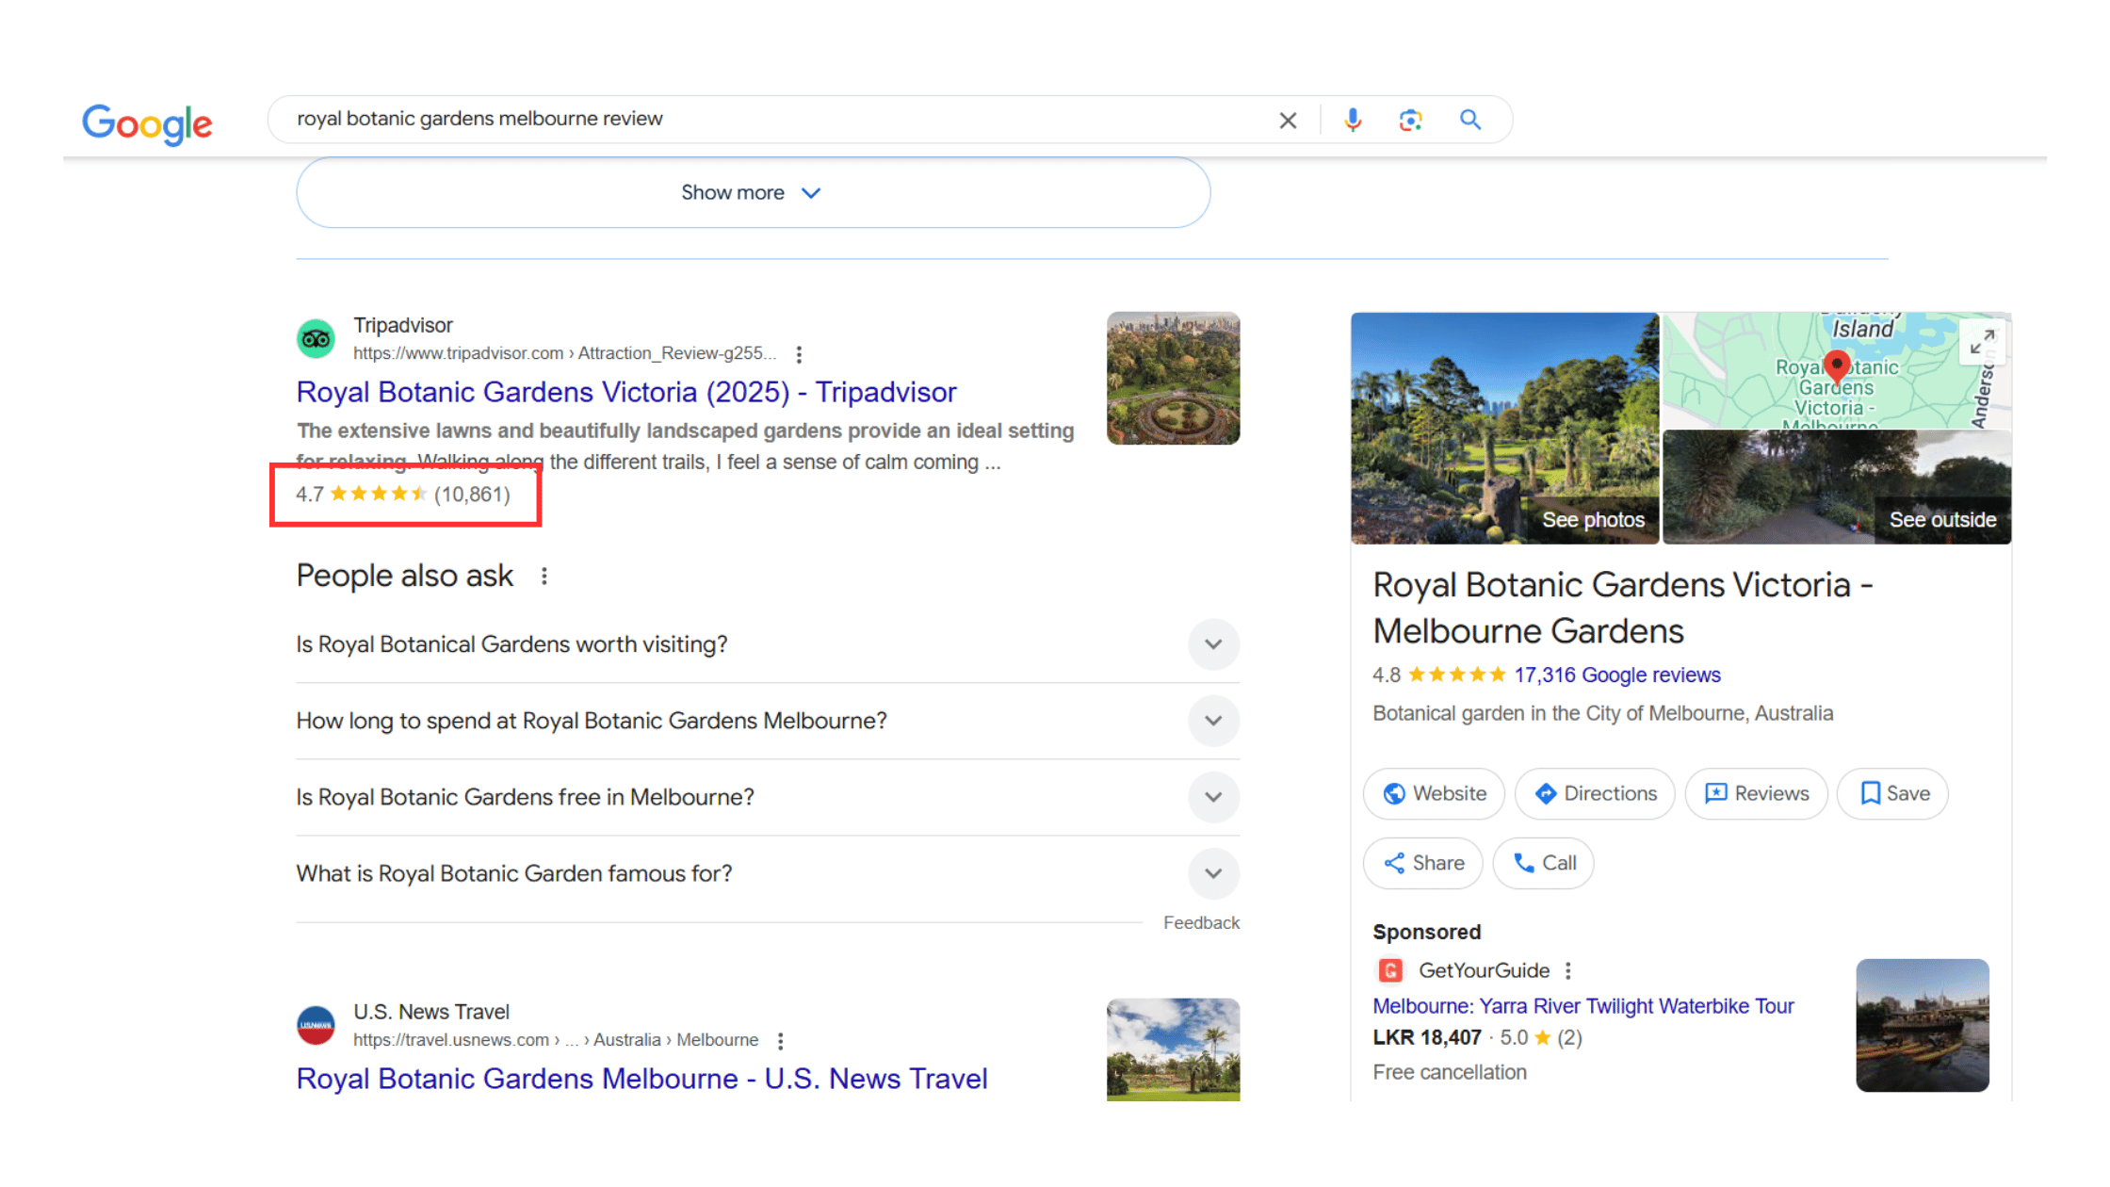Submit search with magnifier icon

1470,120
